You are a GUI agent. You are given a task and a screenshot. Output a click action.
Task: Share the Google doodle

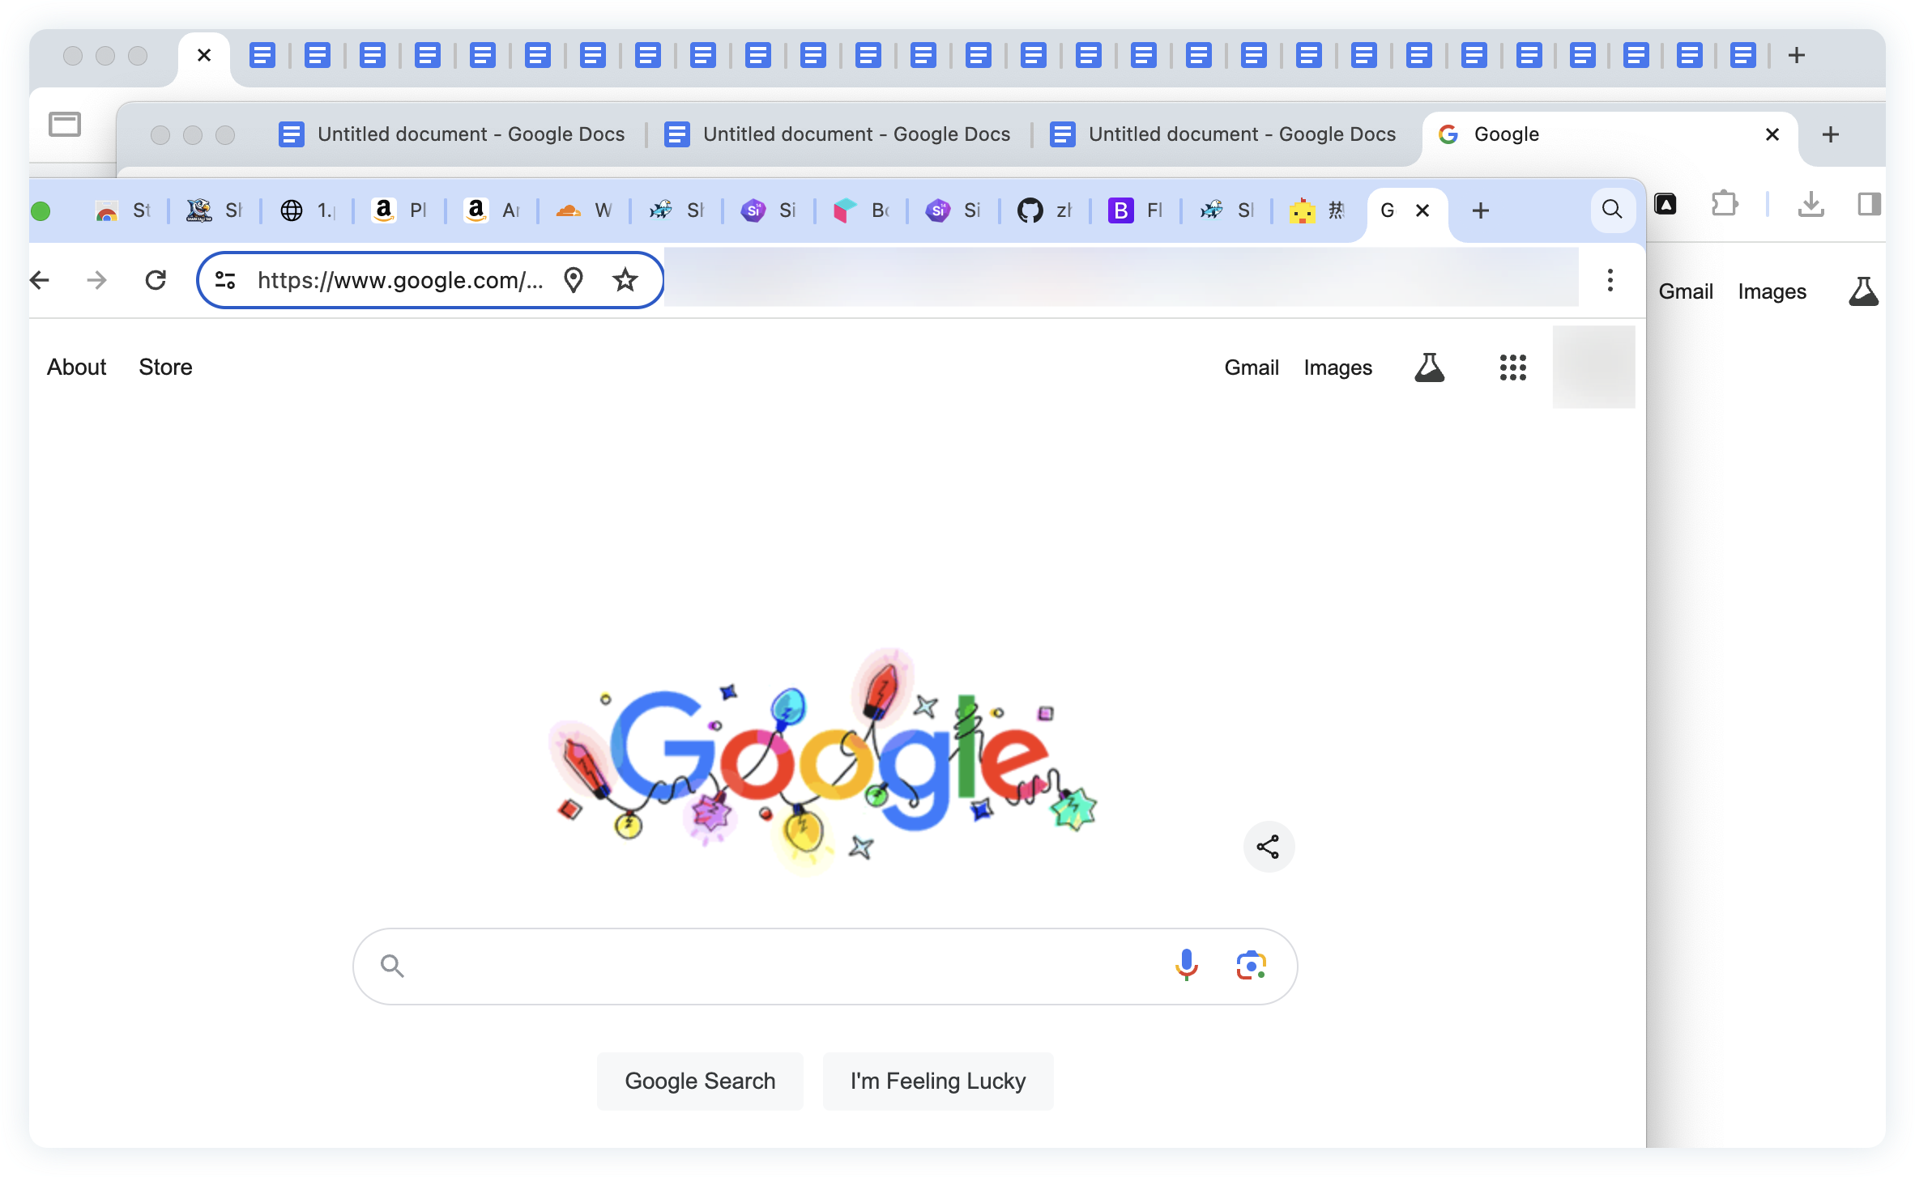coord(1269,847)
